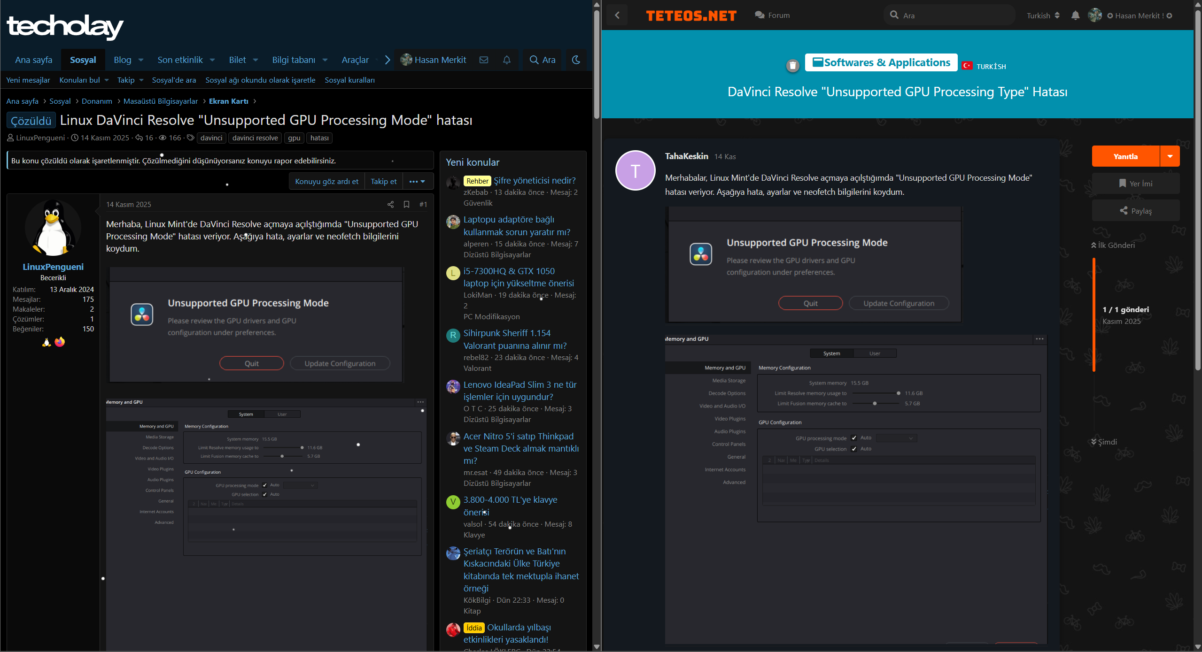Go back using Teteos back arrow
Image resolution: width=1202 pixels, height=652 pixels.
[617, 15]
